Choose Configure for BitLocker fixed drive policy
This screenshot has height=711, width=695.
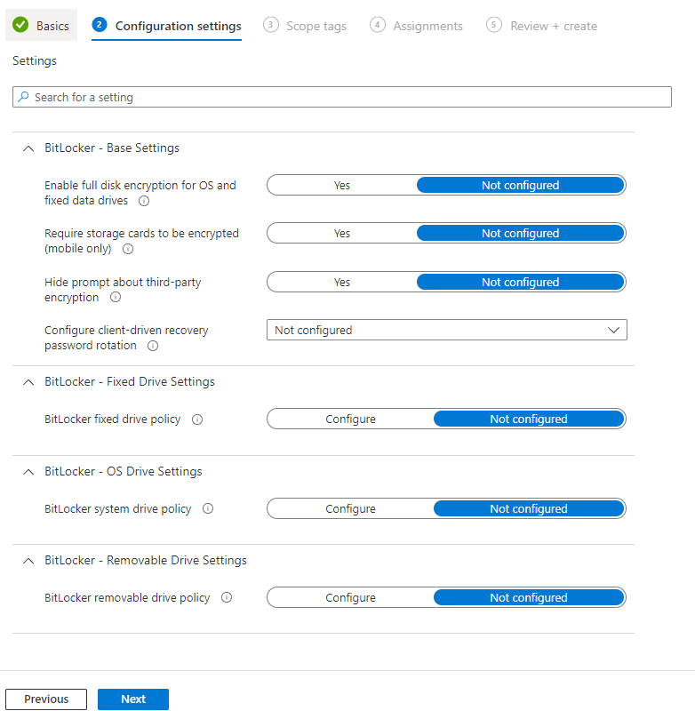point(350,419)
